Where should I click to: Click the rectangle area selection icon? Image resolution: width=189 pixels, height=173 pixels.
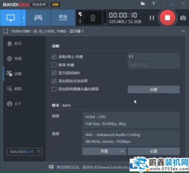[6, 31]
